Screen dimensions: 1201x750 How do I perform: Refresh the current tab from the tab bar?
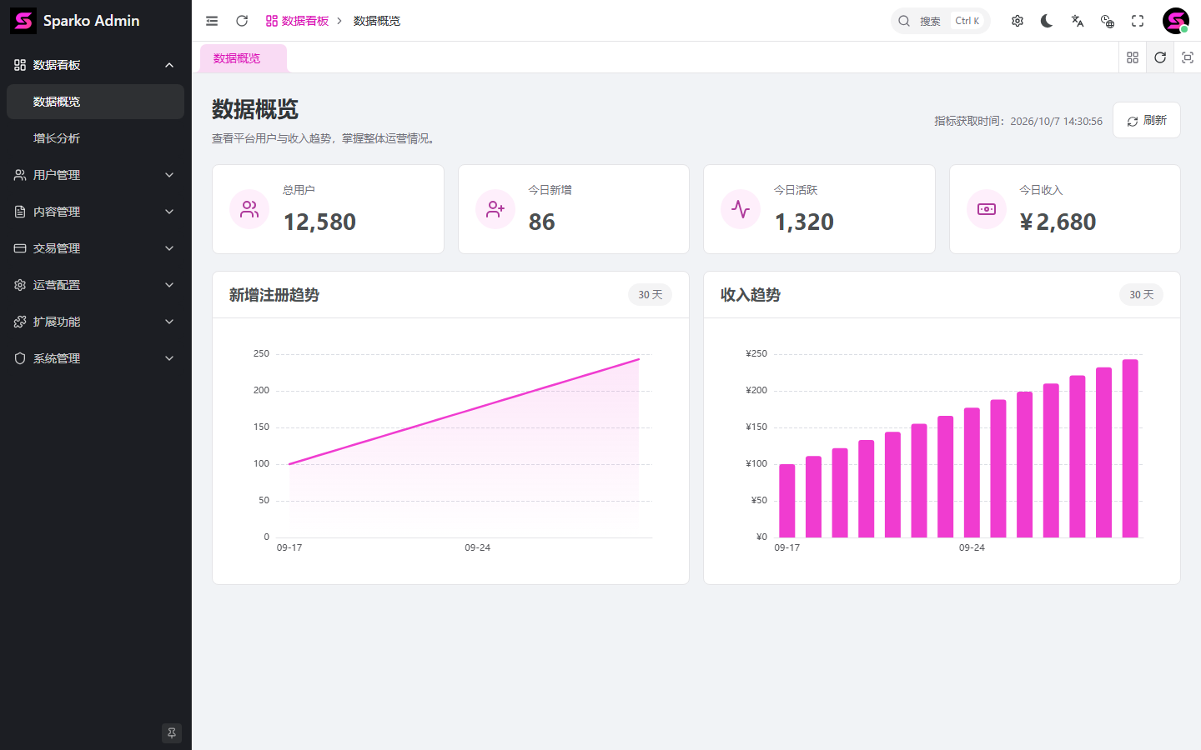pos(1160,57)
